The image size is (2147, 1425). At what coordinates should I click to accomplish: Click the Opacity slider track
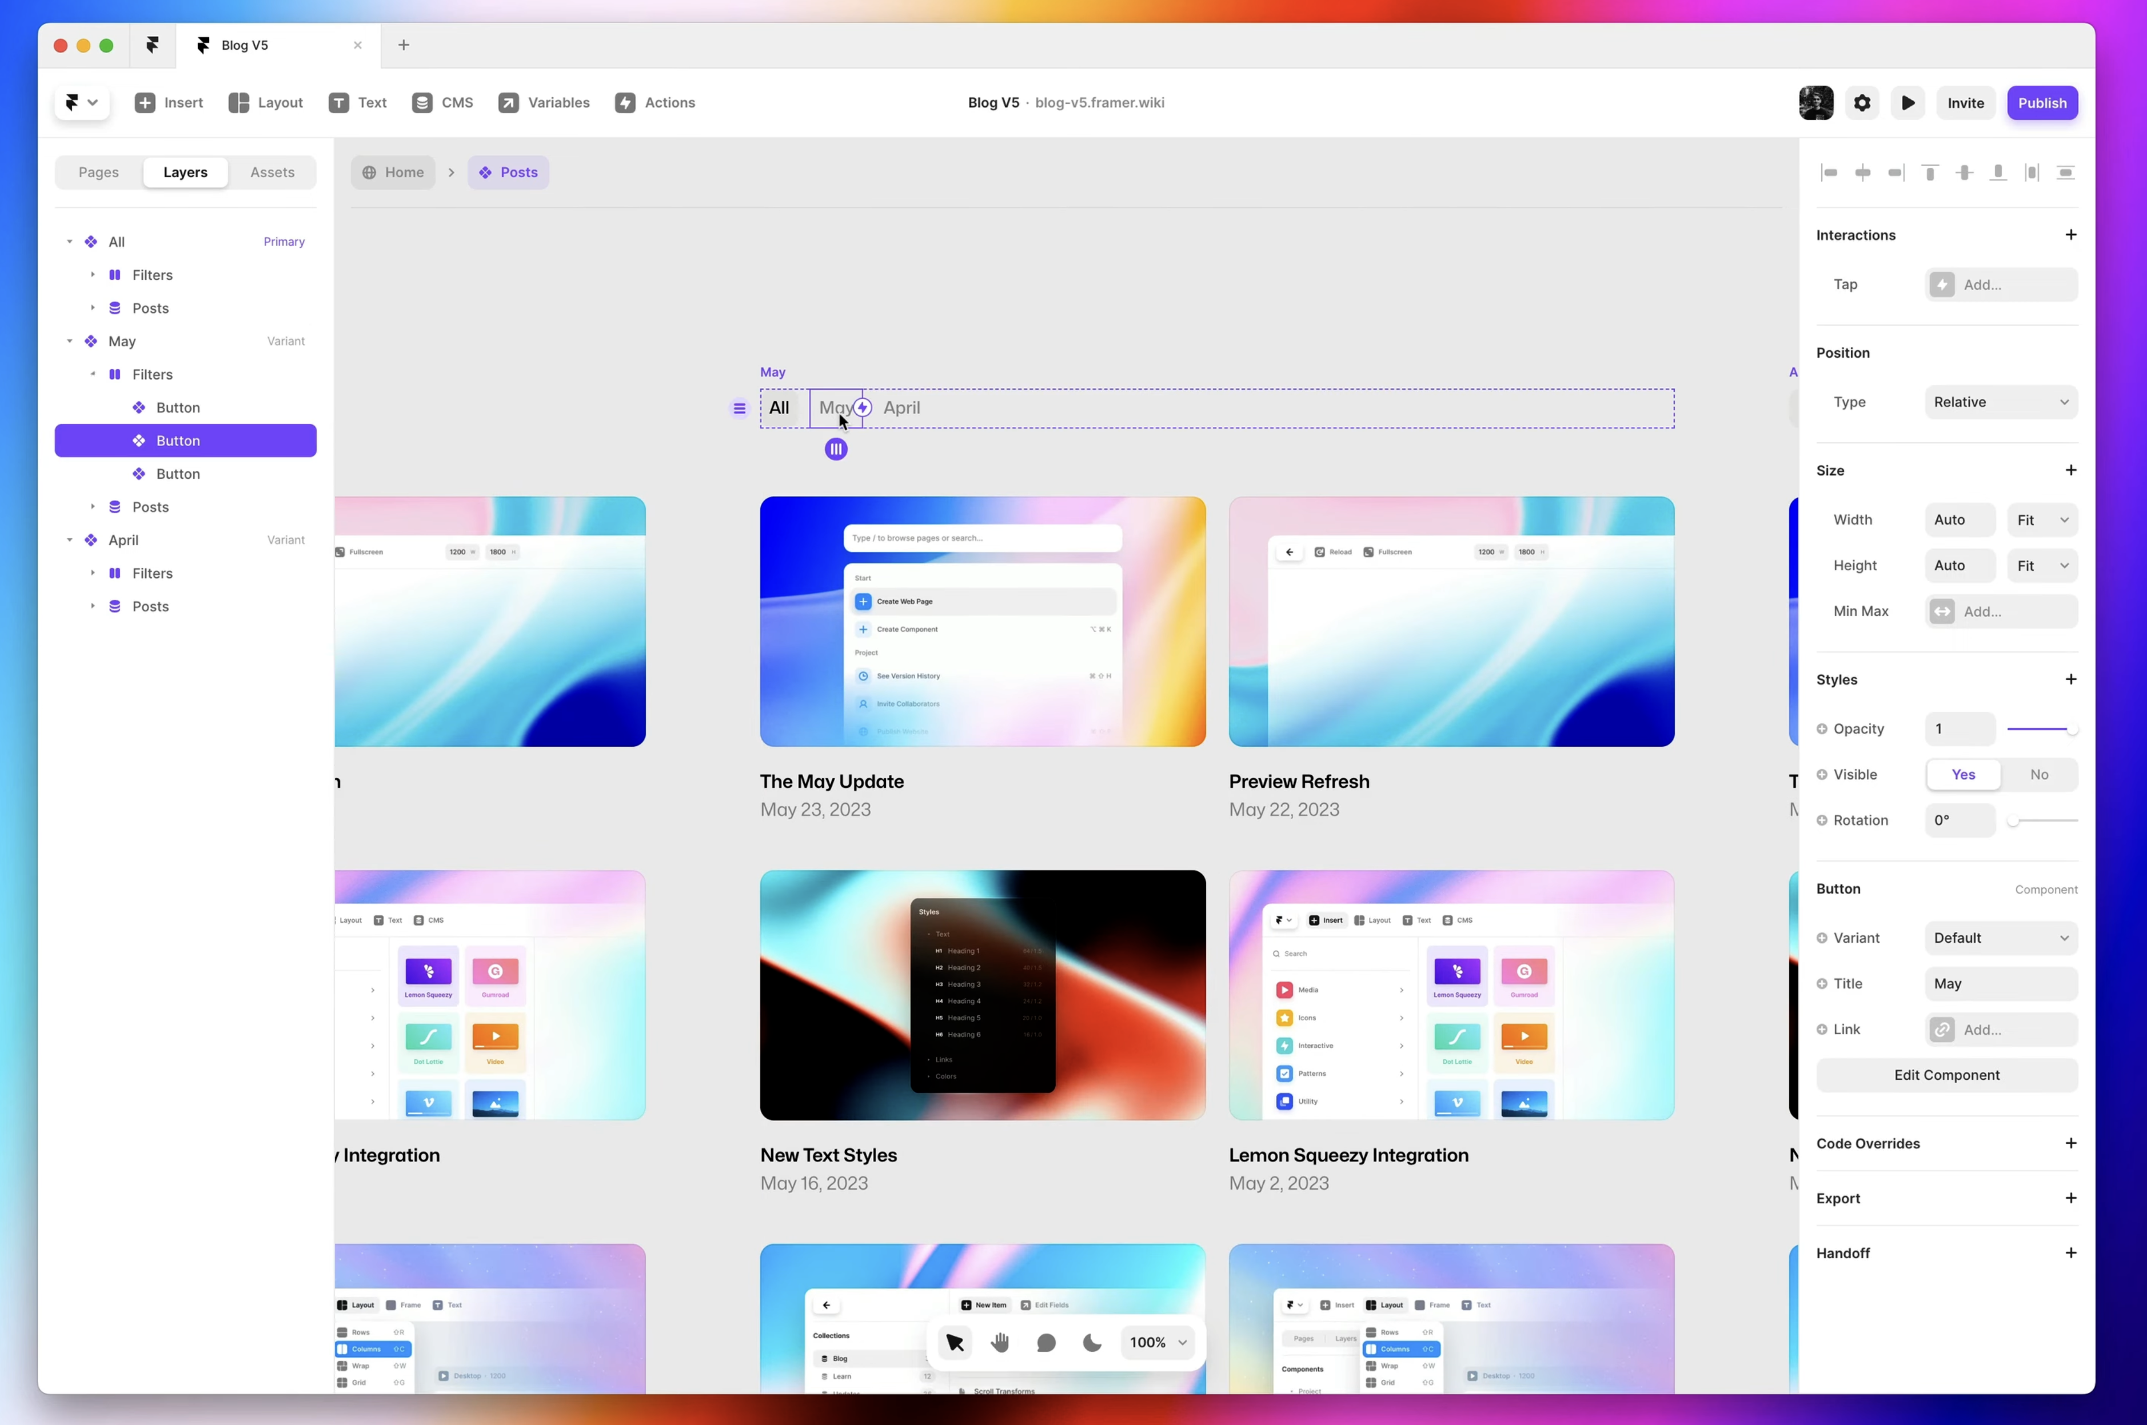coord(2041,729)
